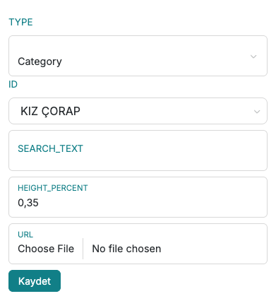Focus the SEARCH_TEXT input field

pos(138,150)
